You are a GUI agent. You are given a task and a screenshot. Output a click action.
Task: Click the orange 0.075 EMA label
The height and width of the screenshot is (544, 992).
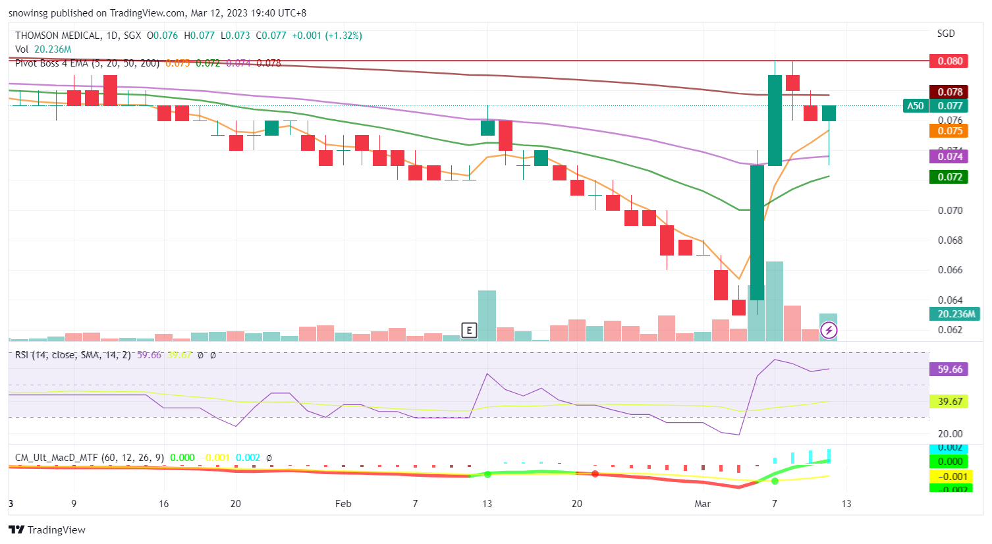pyautogui.click(x=949, y=130)
